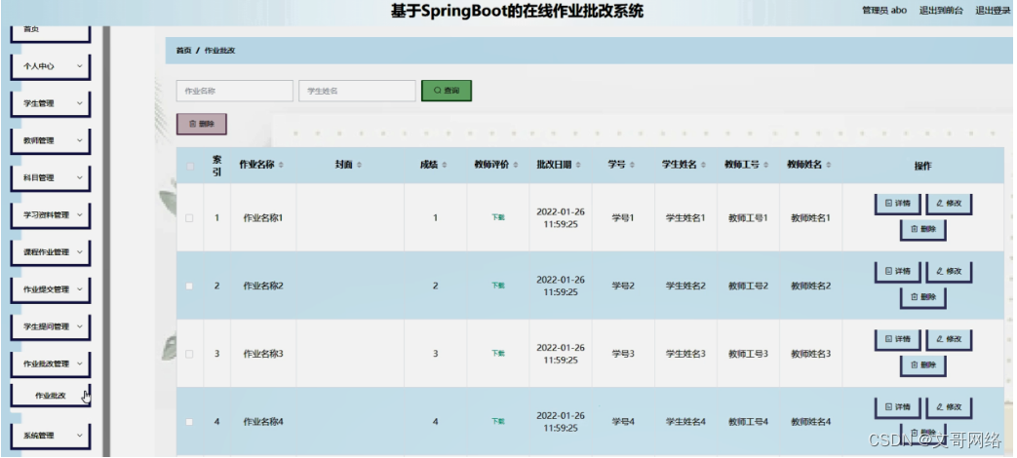1017x458 pixels.
Task: Click the cell 教师工号4
Action: point(748,422)
